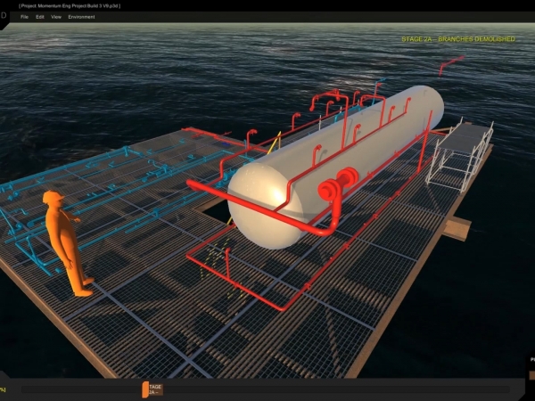Click the 'STAGE 2A – BRANCHES DEMOLISHED' label
Viewport: 535px width, 401px height.
tap(458, 39)
